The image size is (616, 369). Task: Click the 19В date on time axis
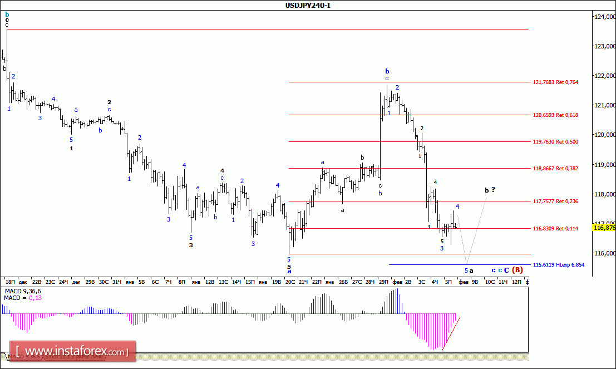(277, 282)
